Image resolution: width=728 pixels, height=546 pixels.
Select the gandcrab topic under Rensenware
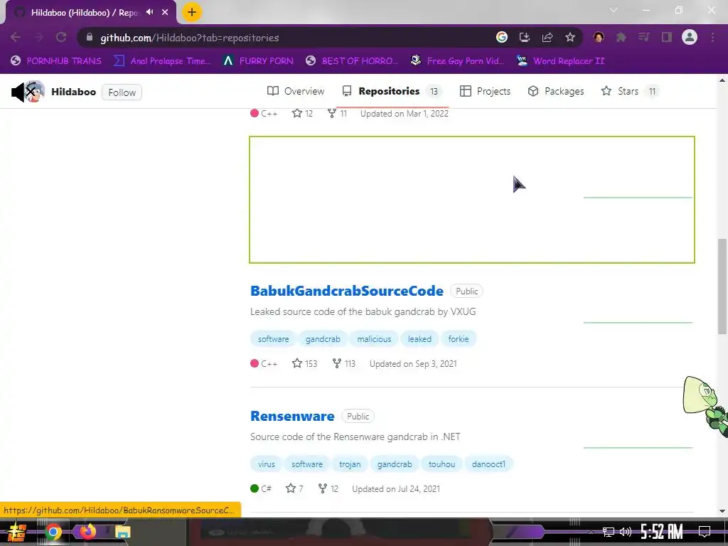[394, 464]
